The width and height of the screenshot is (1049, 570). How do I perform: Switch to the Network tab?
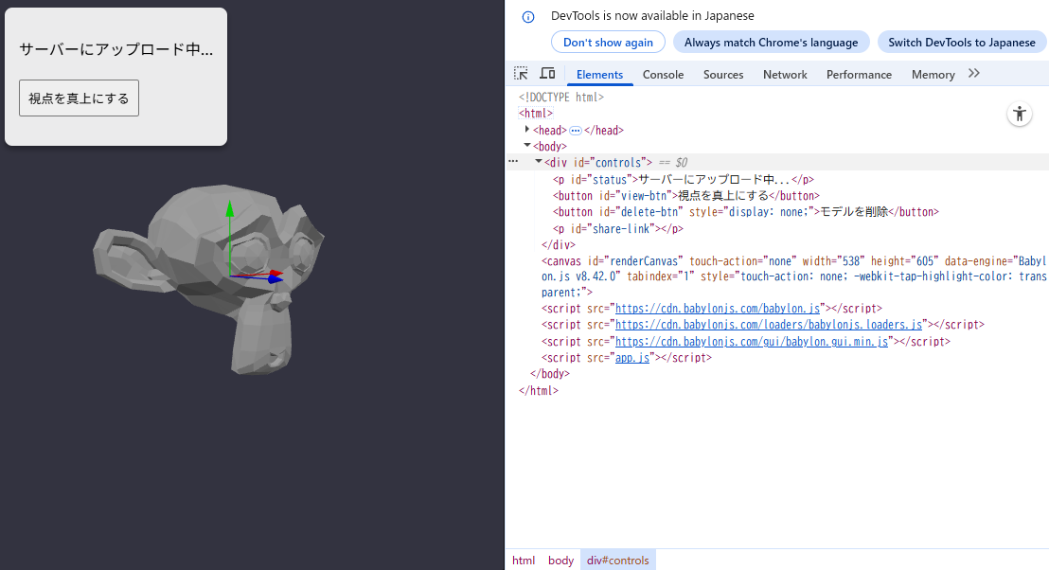(x=785, y=75)
